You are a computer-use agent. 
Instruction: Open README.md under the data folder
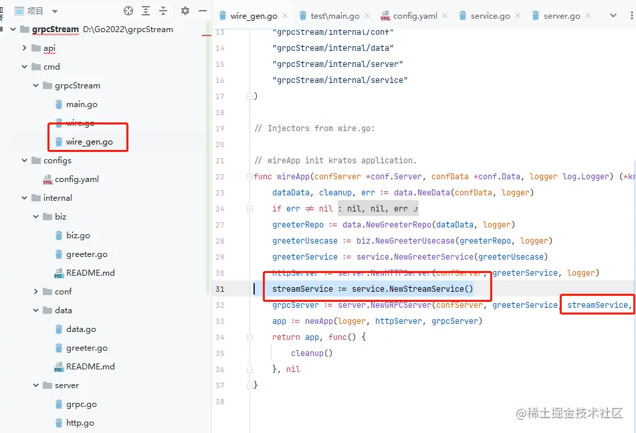click(90, 367)
